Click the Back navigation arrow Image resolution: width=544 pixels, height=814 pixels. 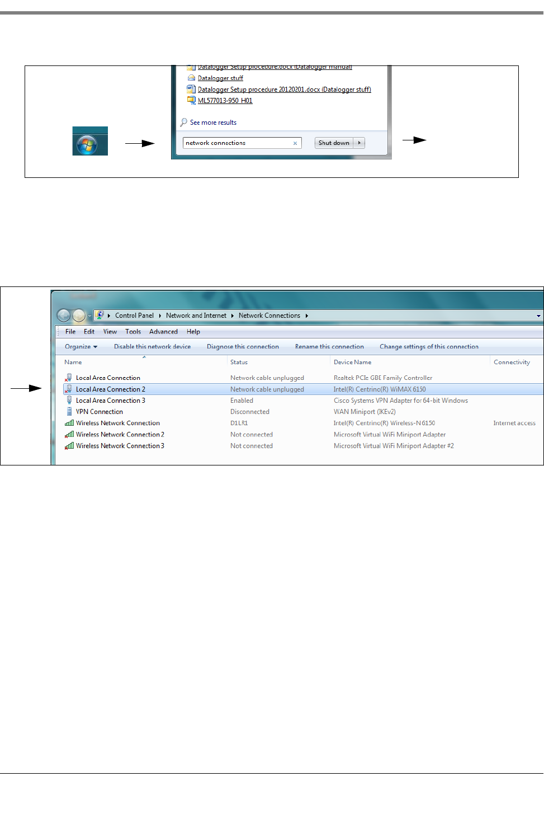(64, 316)
